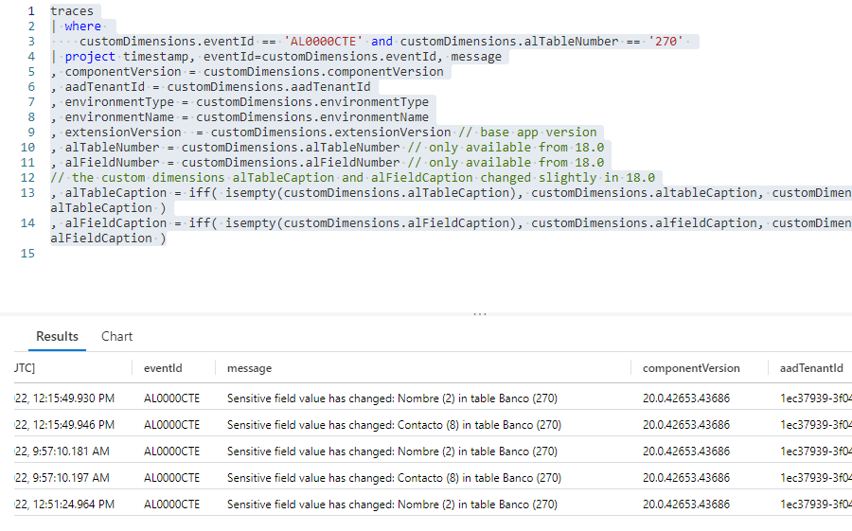Select the Results tab
The width and height of the screenshot is (852, 531).
pos(57,336)
